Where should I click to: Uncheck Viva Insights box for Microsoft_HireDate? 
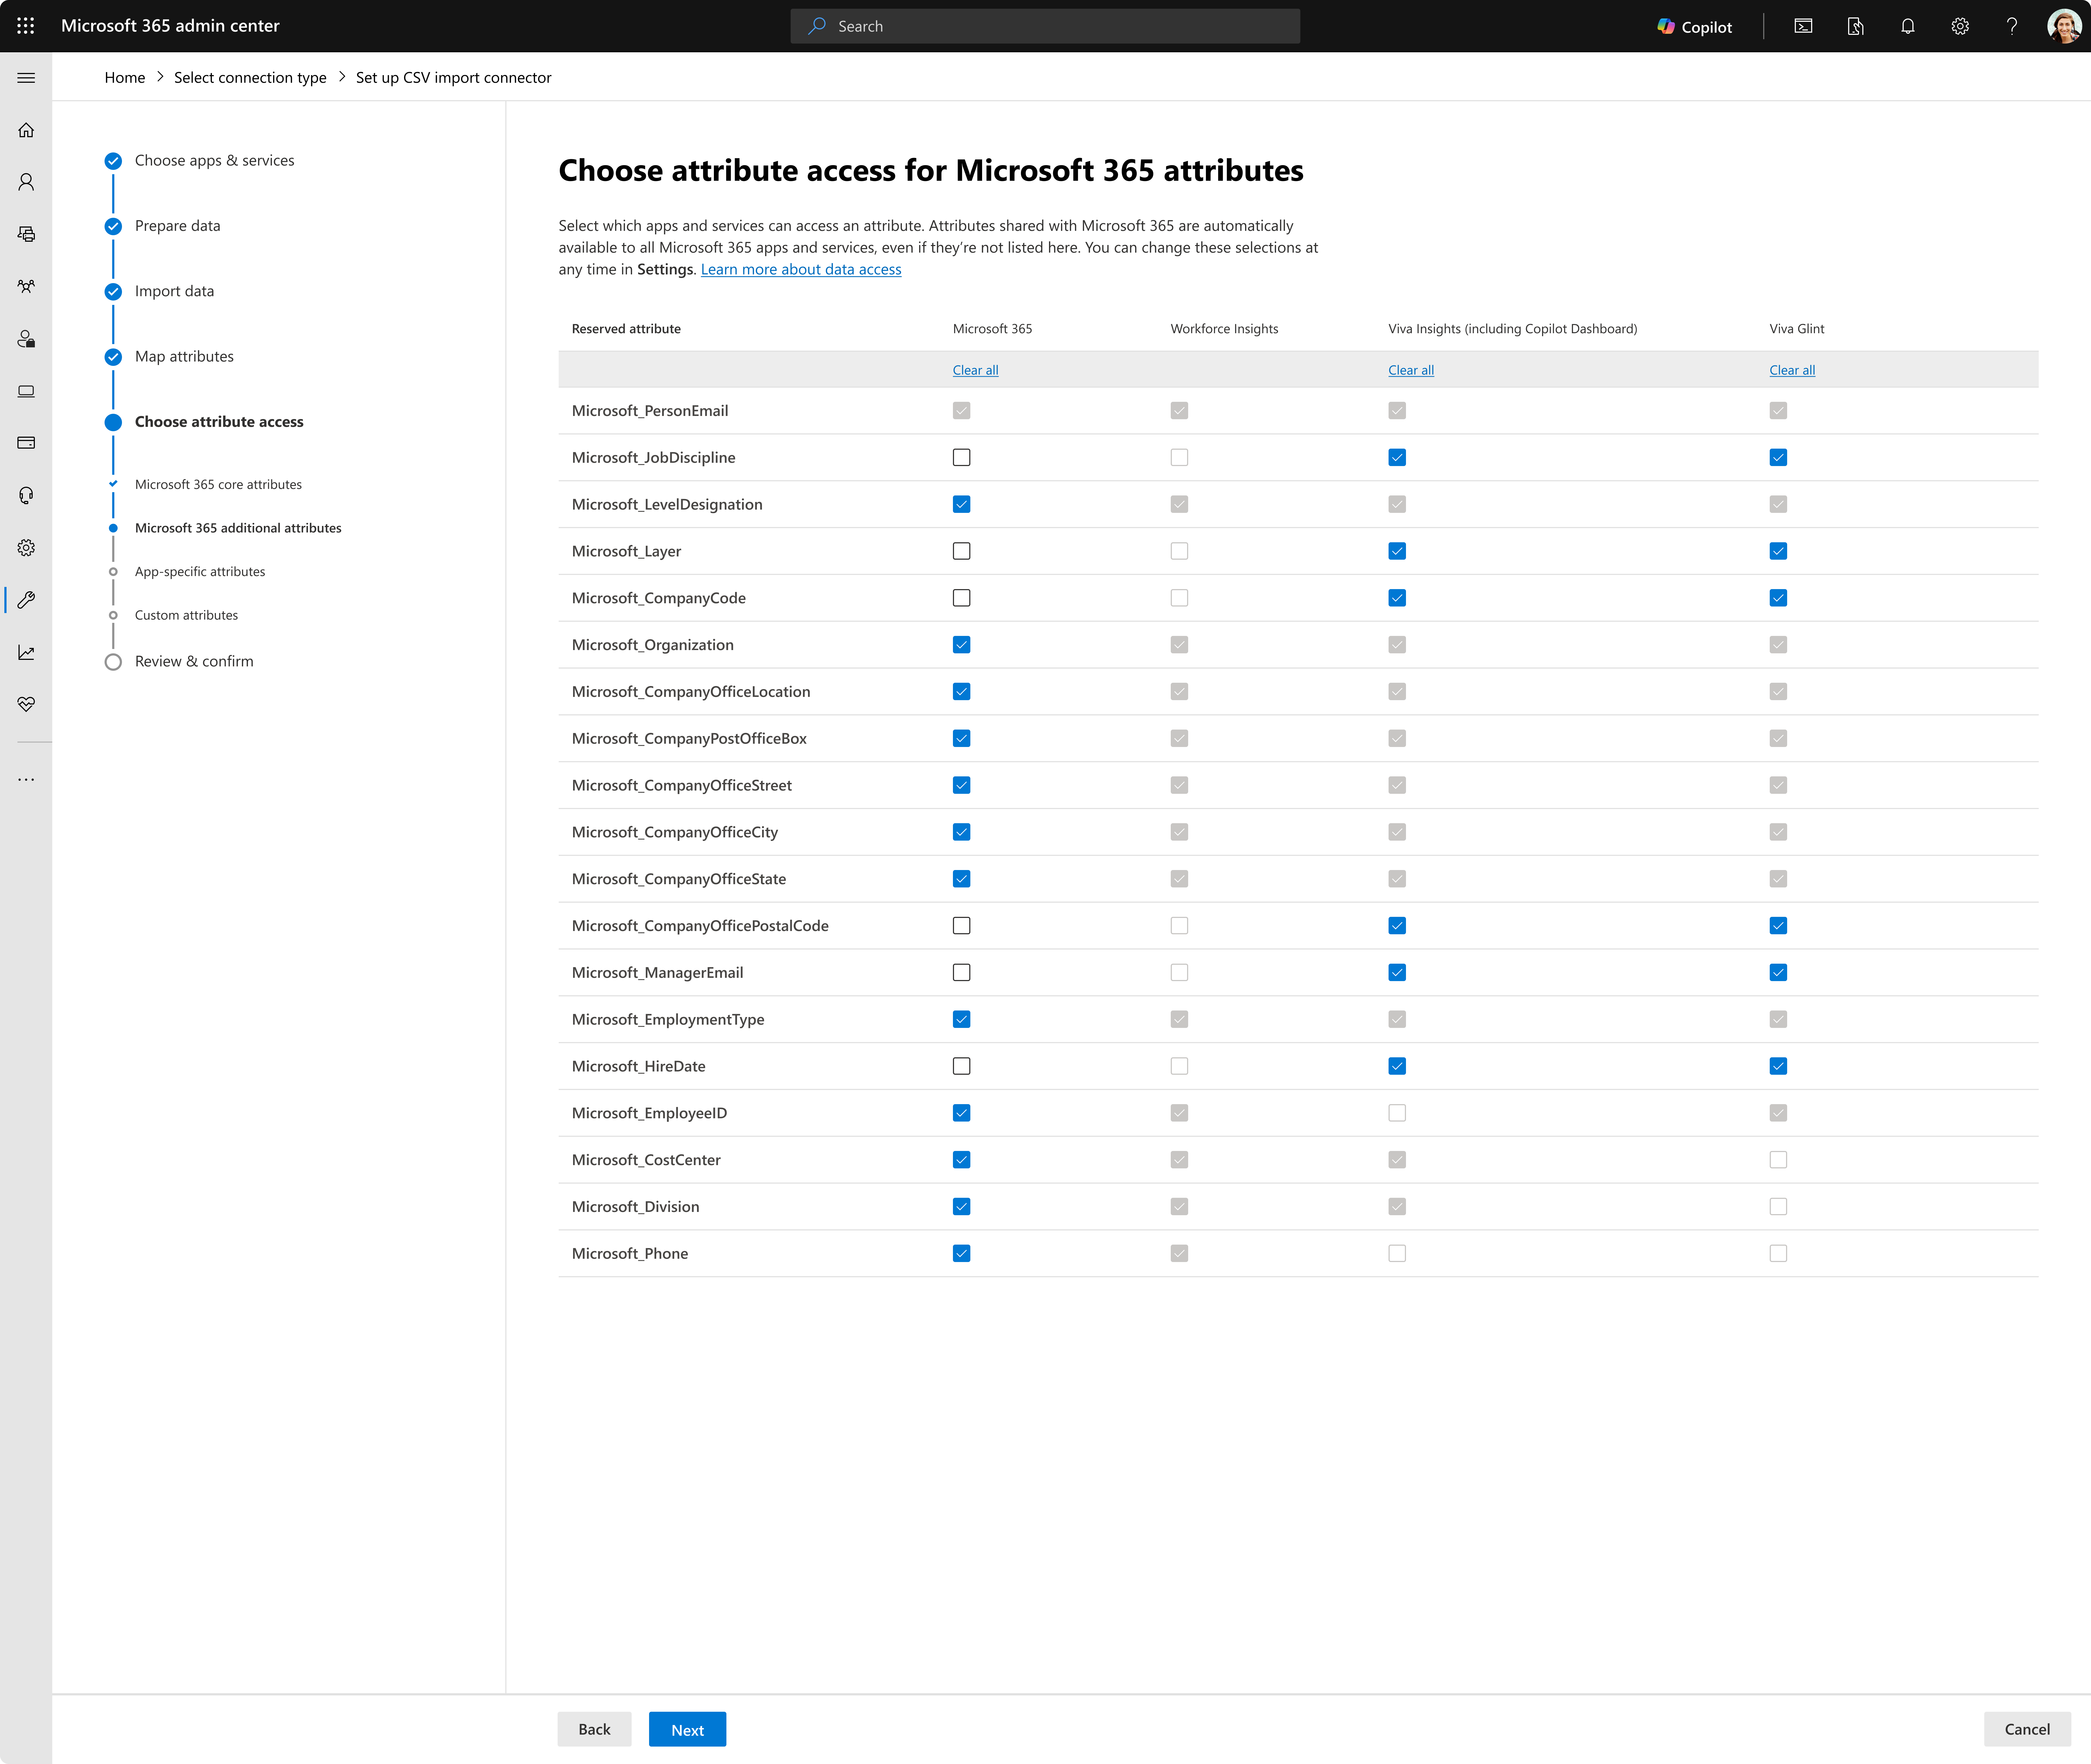click(1397, 1066)
